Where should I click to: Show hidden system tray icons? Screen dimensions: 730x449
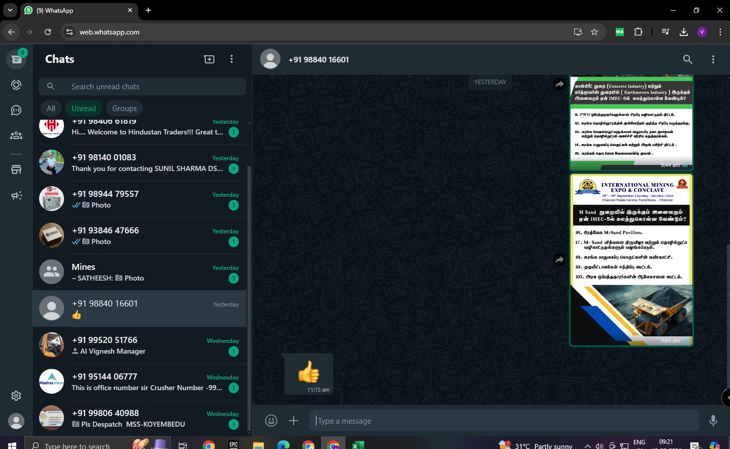(588, 445)
